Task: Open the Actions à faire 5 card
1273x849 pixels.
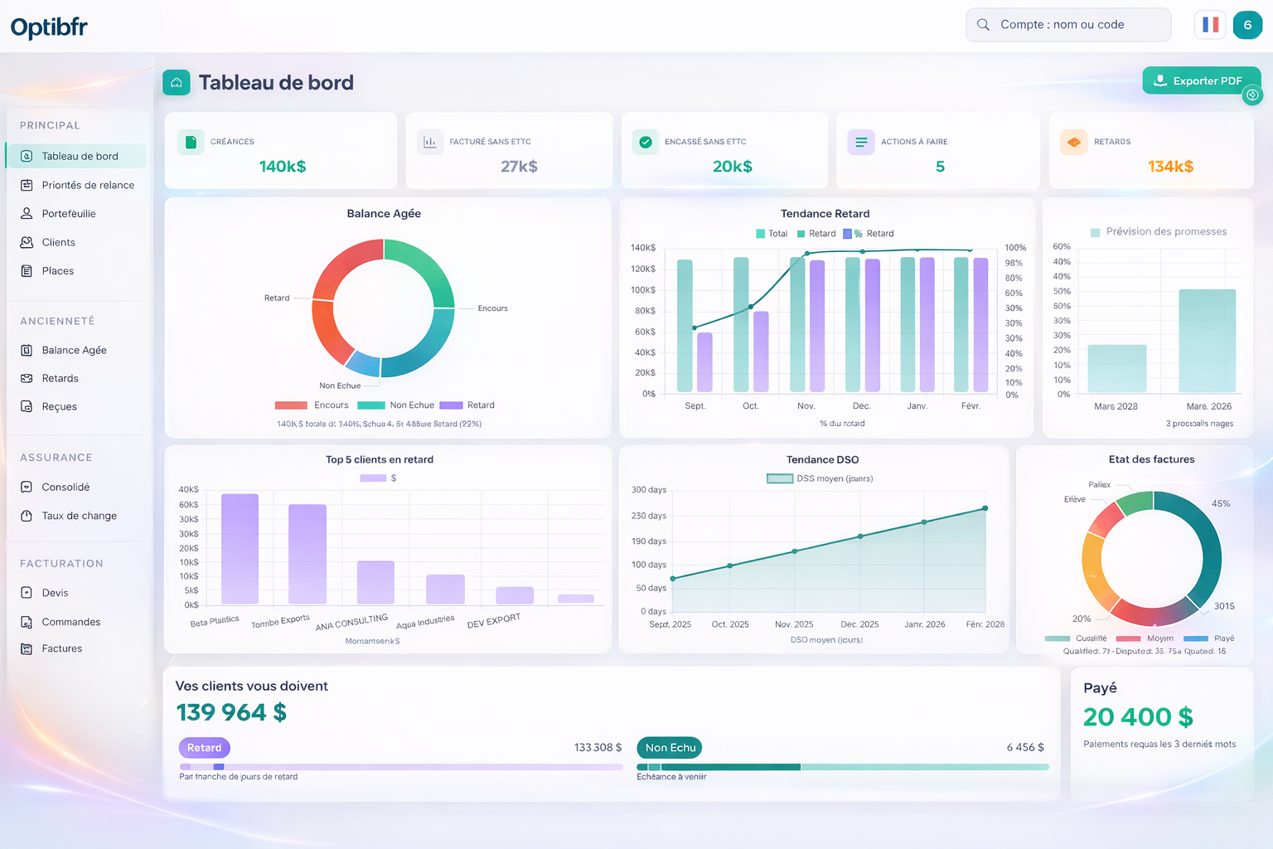Action: coord(937,151)
